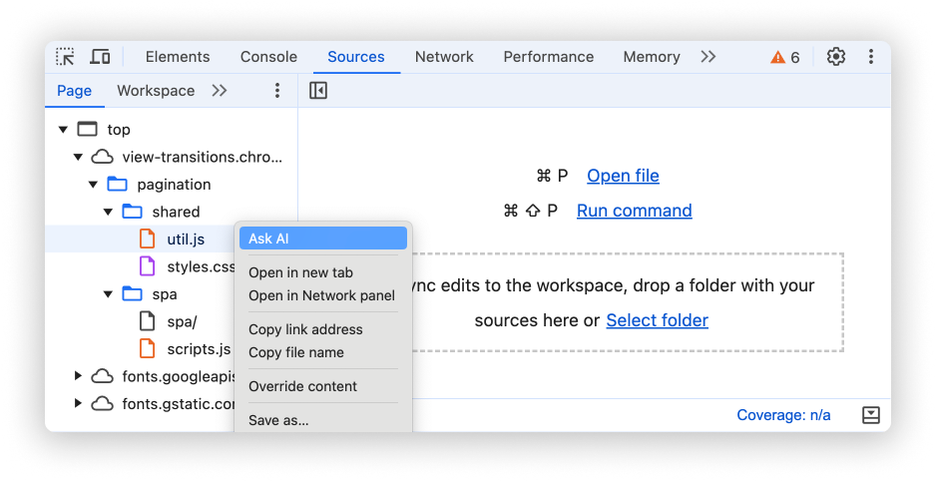Screen dimensions: 936x481
Task: Click the Open file link
Action: (623, 176)
